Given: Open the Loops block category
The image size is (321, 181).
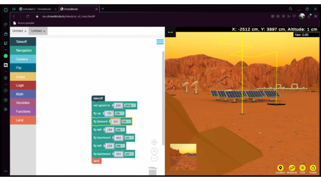Looking at the screenshot, I should click(23, 76).
